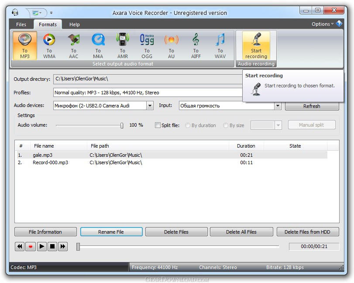Select the By duration radio option

[x=200, y=125]
